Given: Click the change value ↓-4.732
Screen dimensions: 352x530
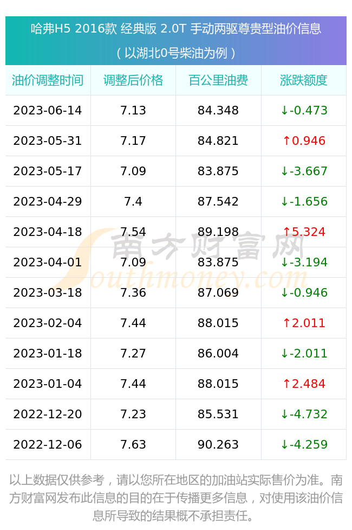Looking at the screenshot, I should [x=304, y=414].
